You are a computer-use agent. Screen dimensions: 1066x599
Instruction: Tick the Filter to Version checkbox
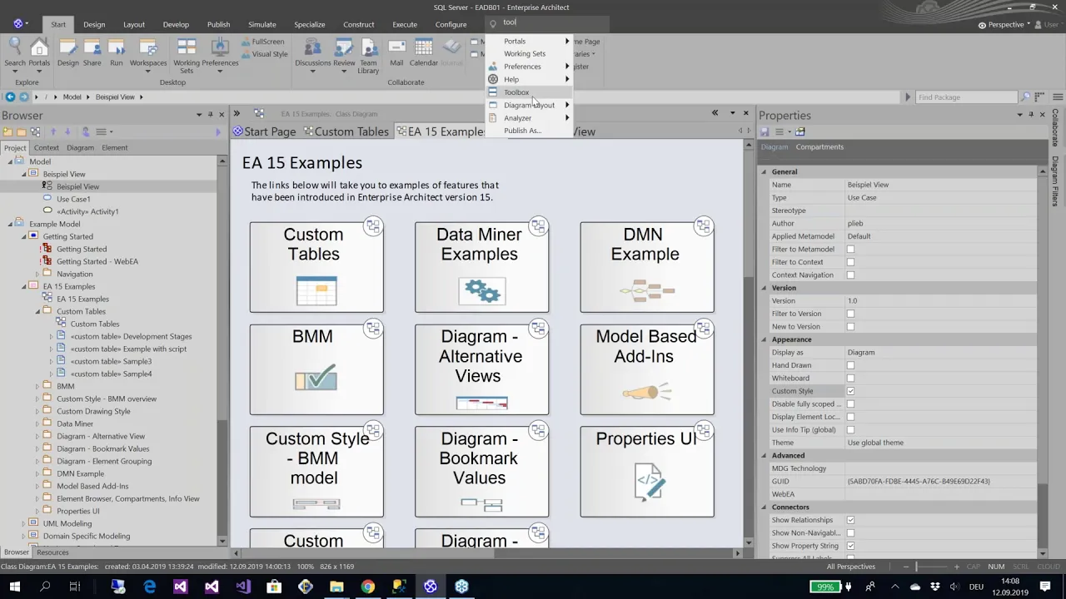point(850,314)
